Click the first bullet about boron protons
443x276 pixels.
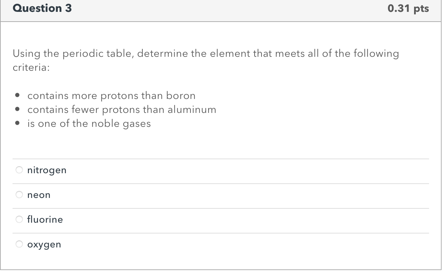[x=111, y=95]
